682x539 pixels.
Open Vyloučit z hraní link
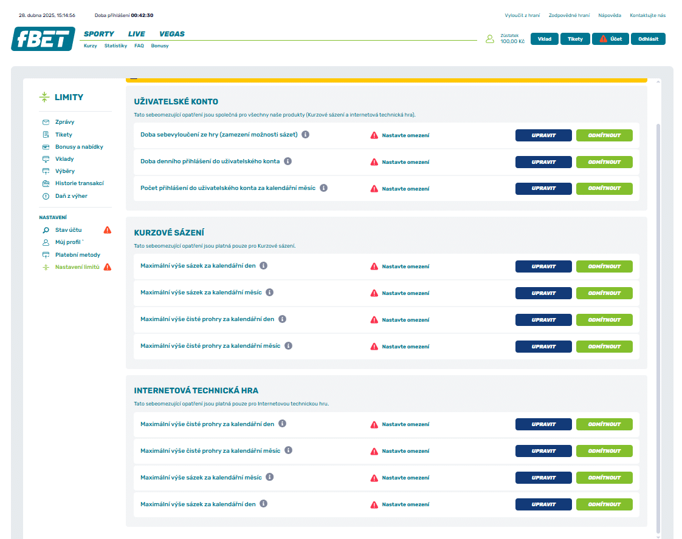pyautogui.click(x=522, y=15)
